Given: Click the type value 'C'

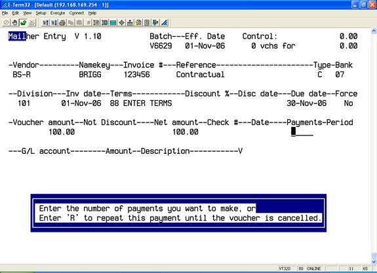Looking at the screenshot, I should pyautogui.click(x=319, y=75).
